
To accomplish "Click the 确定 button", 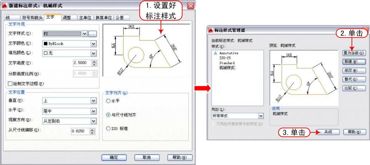I will pyautogui.click(x=114, y=157).
